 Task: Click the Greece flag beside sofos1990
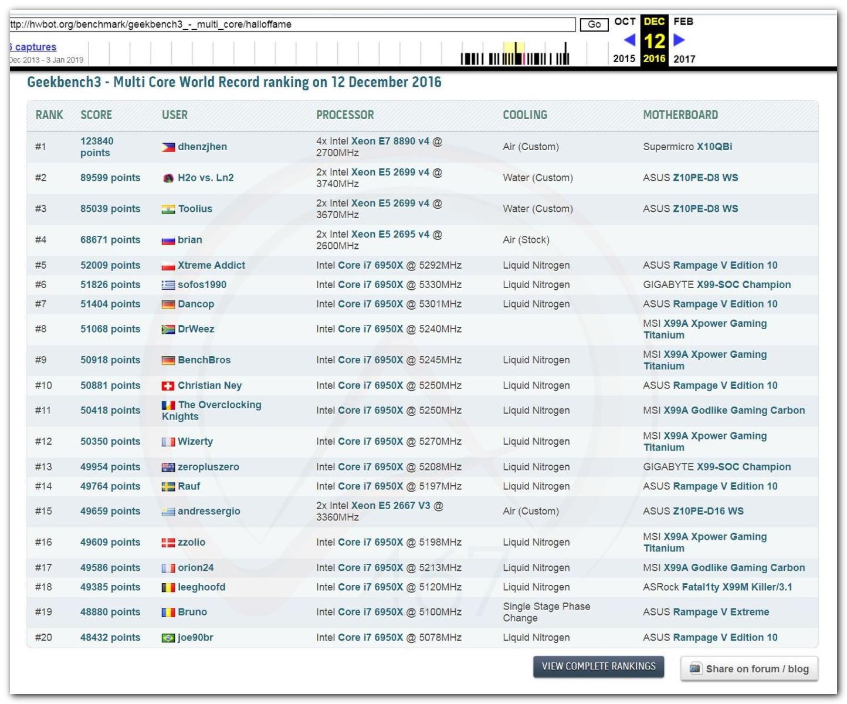[x=168, y=285]
